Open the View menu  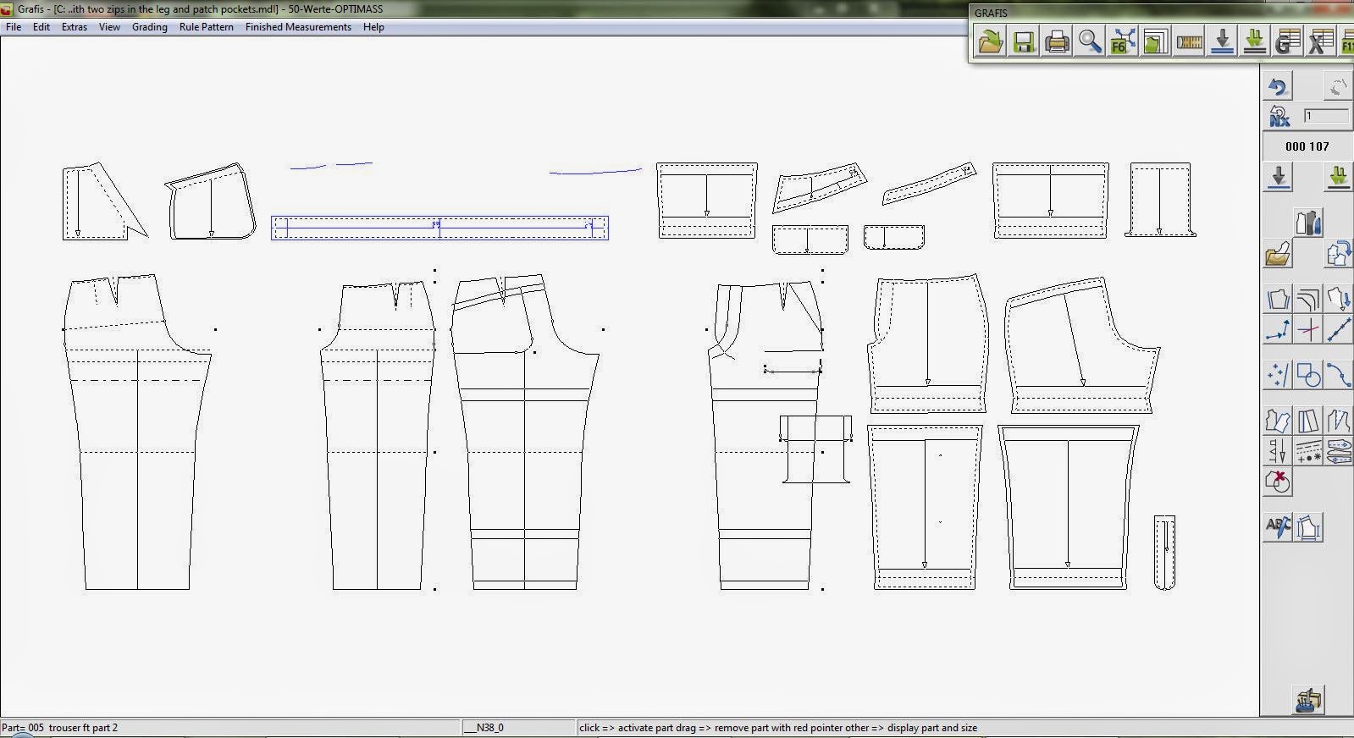pyautogui.click(x=109, y=27)
